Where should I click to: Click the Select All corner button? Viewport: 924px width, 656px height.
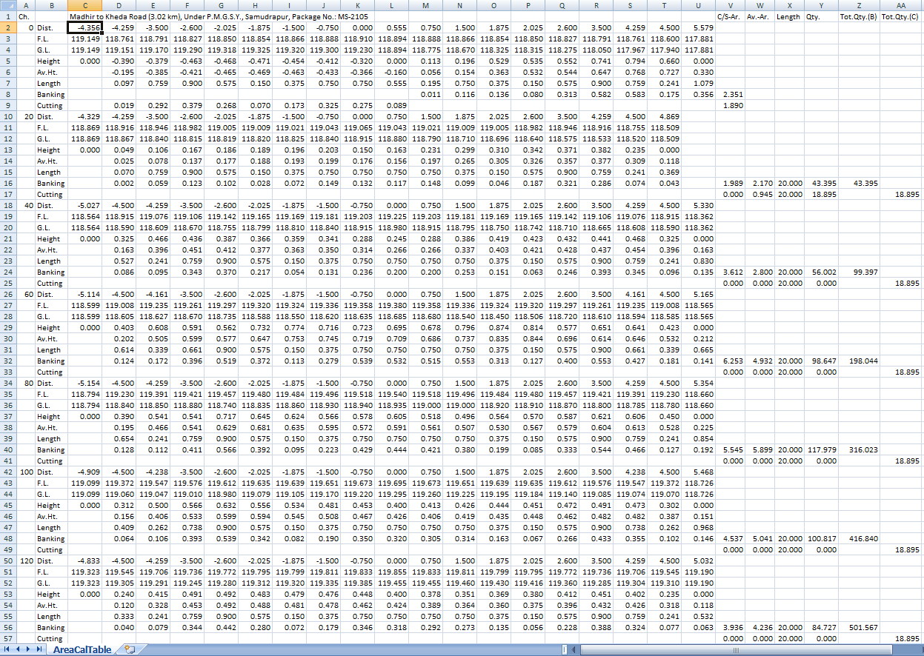coord(6,4)
